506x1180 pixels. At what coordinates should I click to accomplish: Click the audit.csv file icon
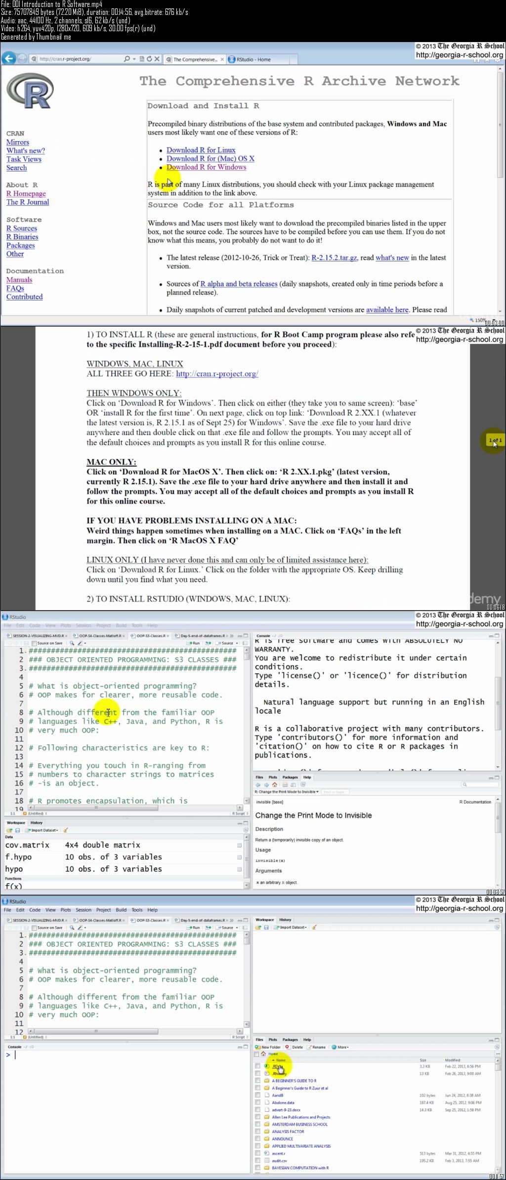click(x=267, y=1160)
